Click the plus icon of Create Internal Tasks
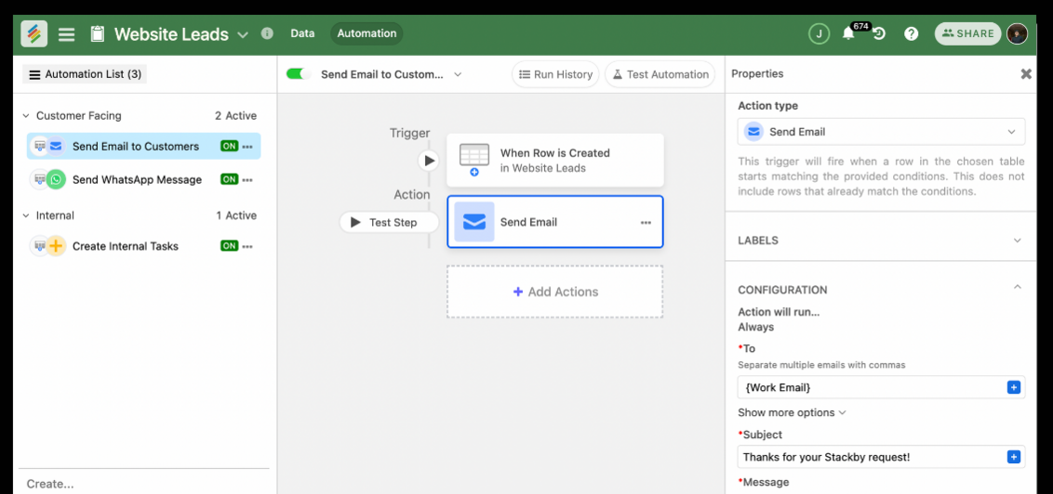 pos(56,246)
